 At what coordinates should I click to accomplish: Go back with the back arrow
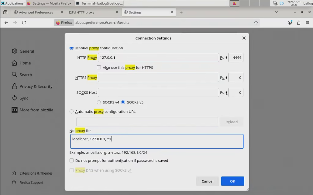[6, 23]
